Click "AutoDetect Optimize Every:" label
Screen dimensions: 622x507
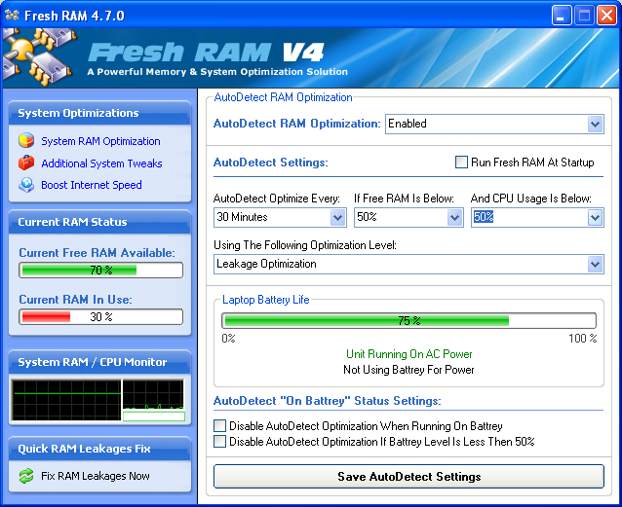tap(277, 199)
